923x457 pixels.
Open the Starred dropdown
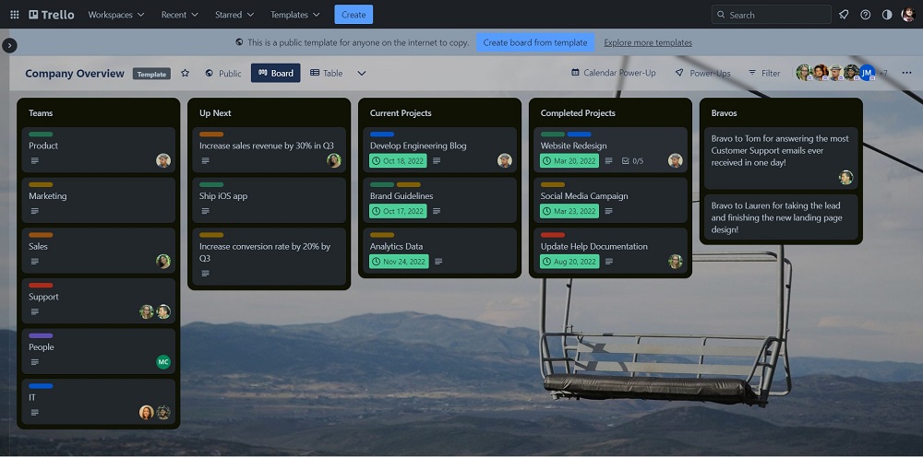coord(234,15)
